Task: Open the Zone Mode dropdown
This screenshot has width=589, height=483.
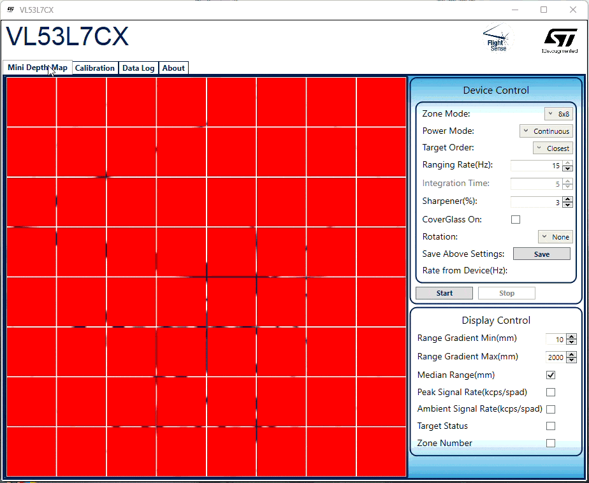Action: (x=558, y=113)
